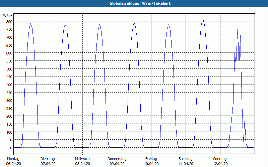Select the 150 y-axis value
268x167 pixels.
9,124
